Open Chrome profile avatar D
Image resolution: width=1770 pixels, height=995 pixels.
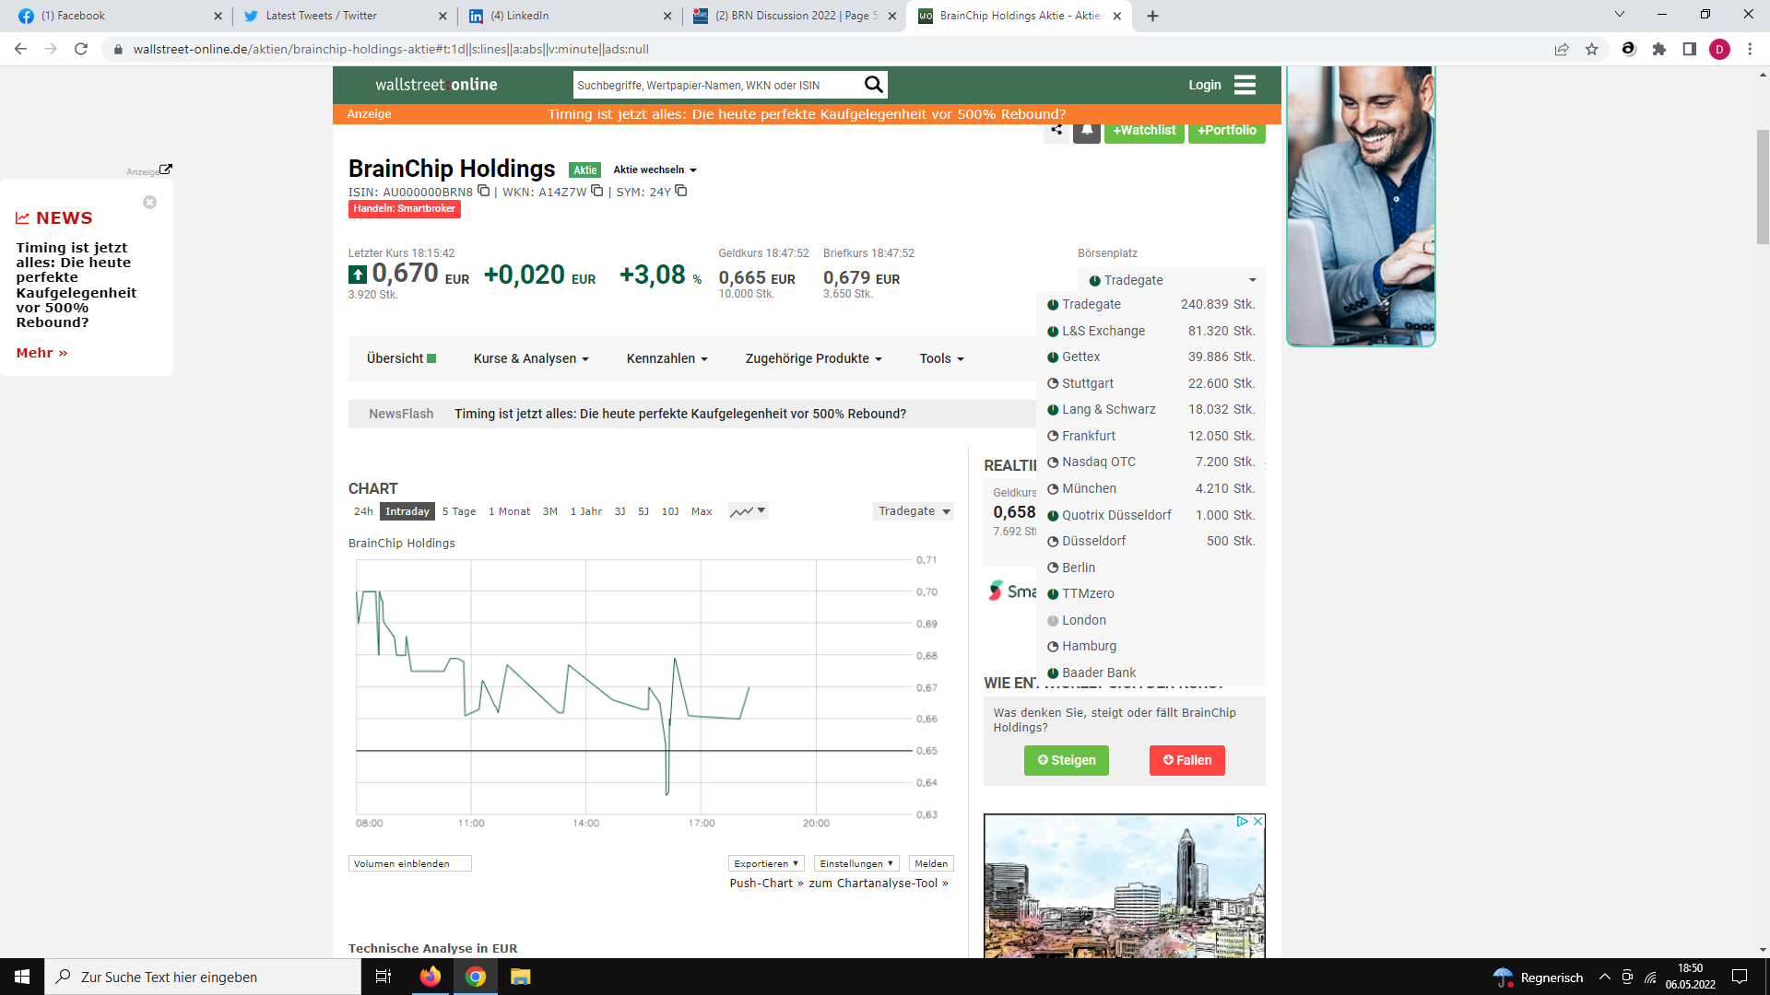1719,49
